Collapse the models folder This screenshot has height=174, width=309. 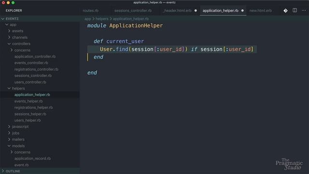(9, 146)
